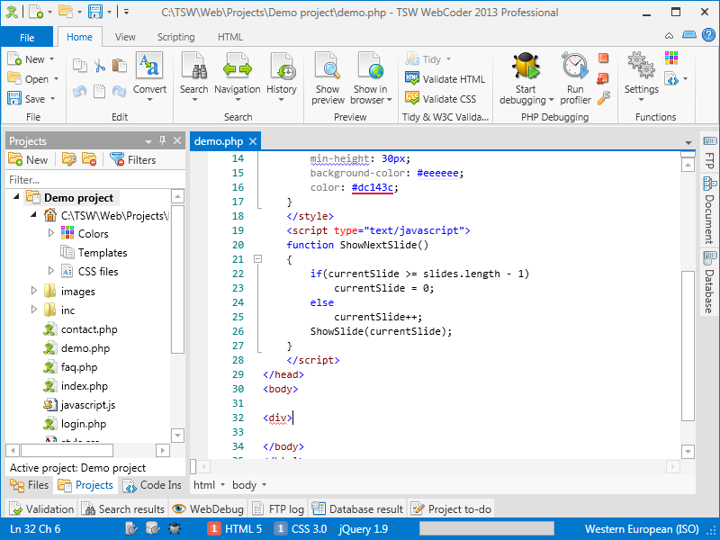Click the project Filter text field

(90, 179)
